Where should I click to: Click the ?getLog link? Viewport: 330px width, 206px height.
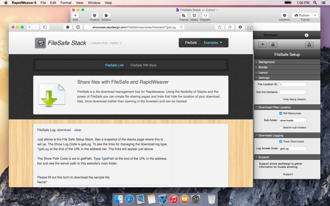pyautogui.click(x=43, y=149)
